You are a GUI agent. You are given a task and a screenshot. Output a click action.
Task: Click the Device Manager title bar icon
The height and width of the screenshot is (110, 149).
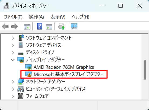click(6, 6)
